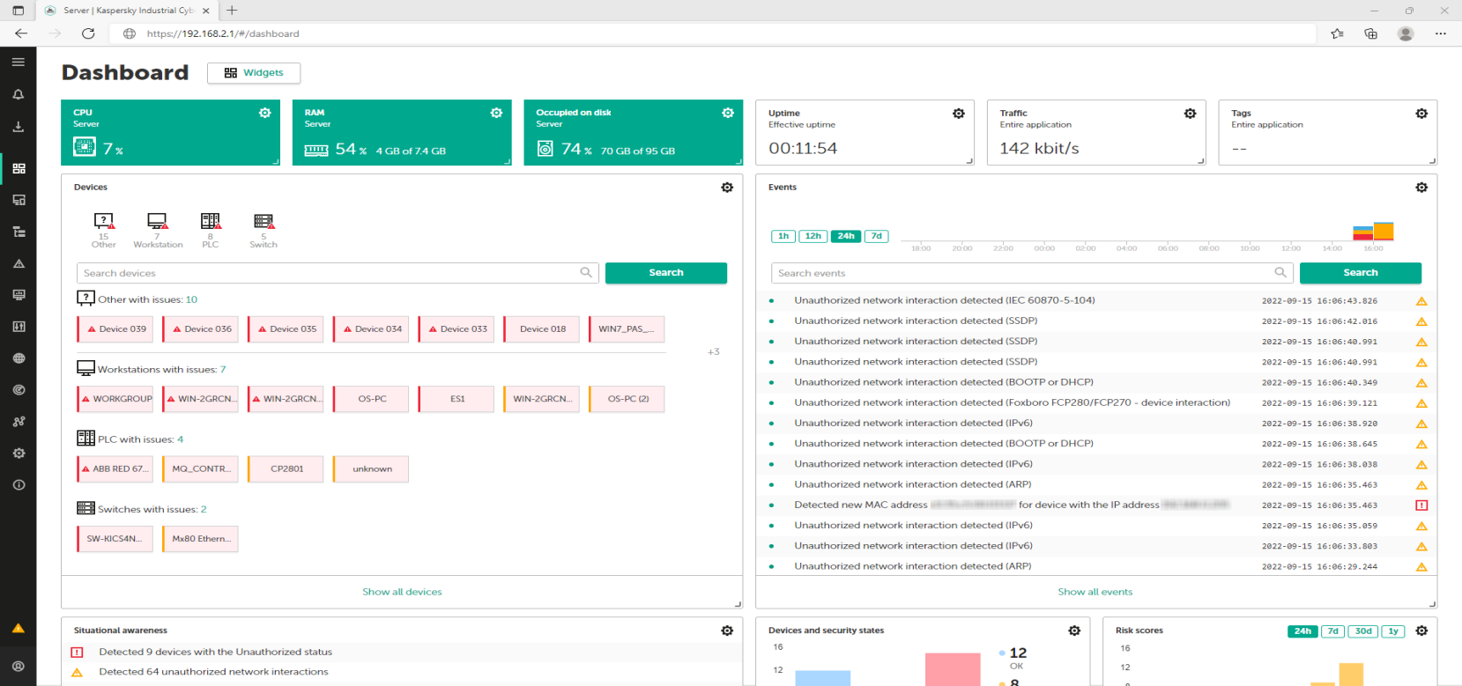The height and width of the screenshot is (686, 1462).
Task: Open the browser settings ellipsis menu
Action: pyautogui.click(x=1440, y=33)
